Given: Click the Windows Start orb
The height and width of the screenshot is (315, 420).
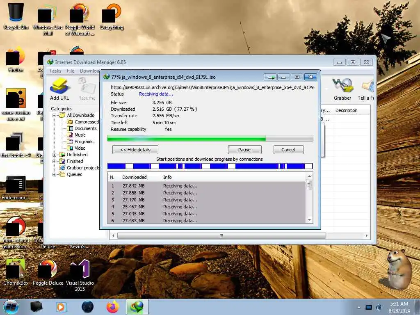Looking at the screenshot, I should 11,307.
